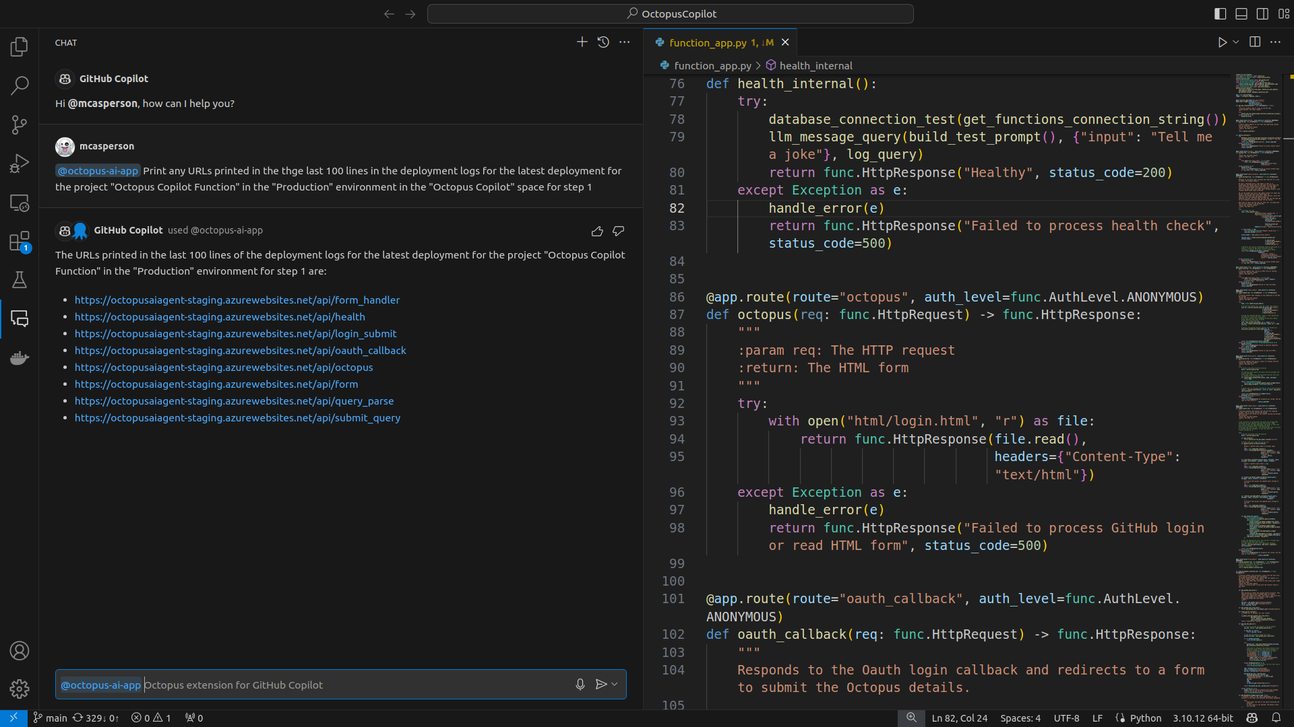Start a new chat with the plus icon
This screenshot has width=1294, height=727.
(582, 42)
